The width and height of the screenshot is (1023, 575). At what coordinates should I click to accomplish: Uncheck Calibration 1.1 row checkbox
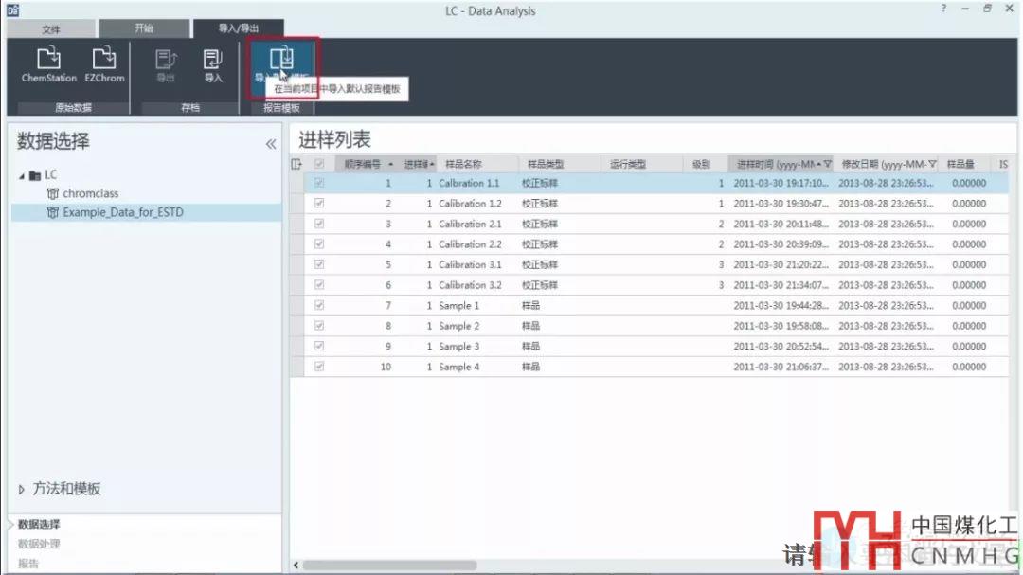[319, 184]
